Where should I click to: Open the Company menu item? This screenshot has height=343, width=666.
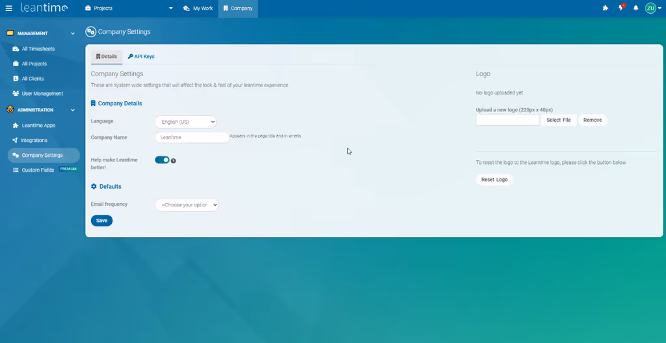(x=238, y=8)
